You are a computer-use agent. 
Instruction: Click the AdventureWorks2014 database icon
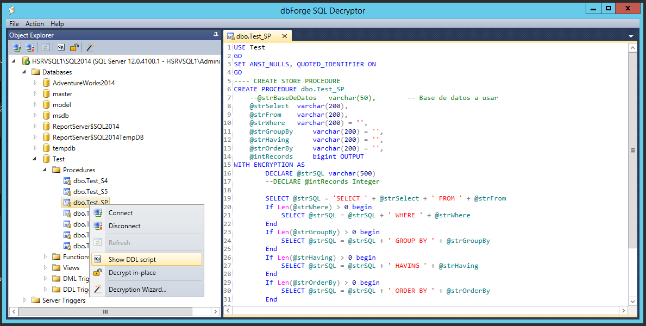(x=46, y=83)
